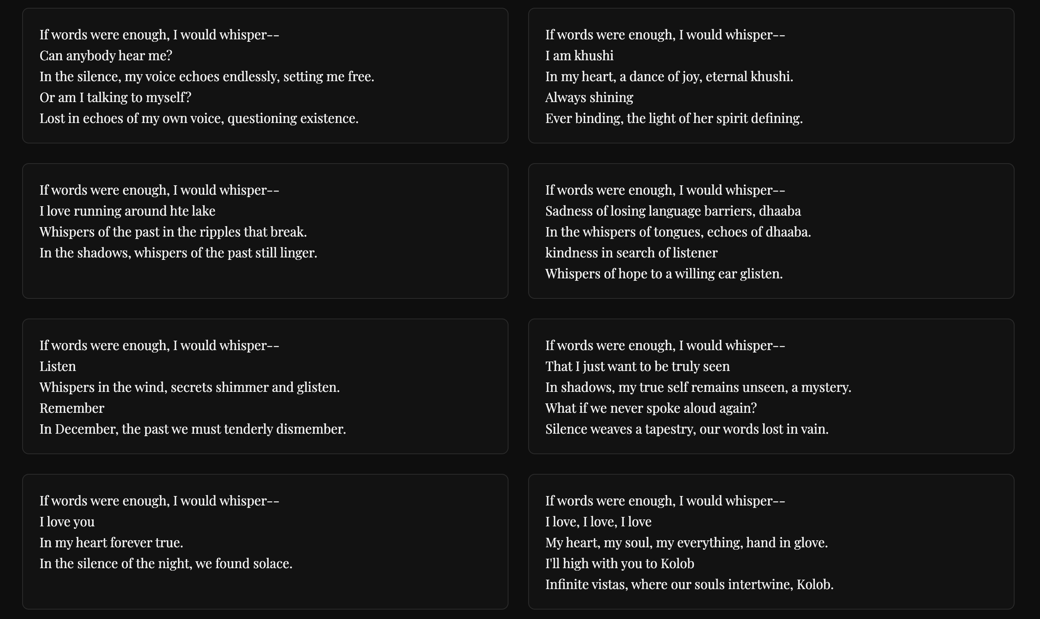Click "Sadness of losing language barriers, dhaaba" line
This screenshot has height=619, width=1040.
coord(673,211)
